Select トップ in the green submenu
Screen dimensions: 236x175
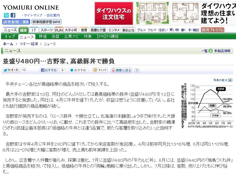[10, 36]
